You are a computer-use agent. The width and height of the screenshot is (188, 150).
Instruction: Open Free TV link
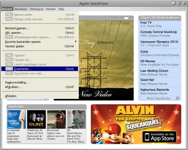pos(160,24)
